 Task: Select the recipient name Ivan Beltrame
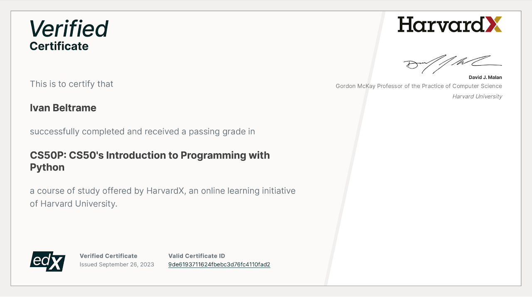pos(63,108)
